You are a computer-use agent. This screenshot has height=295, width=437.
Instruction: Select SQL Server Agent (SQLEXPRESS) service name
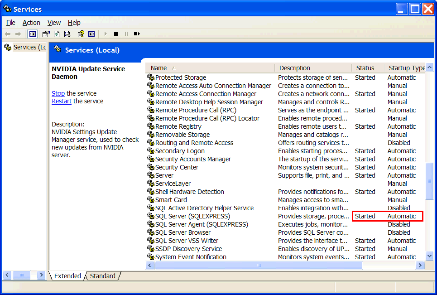[202, 224]
